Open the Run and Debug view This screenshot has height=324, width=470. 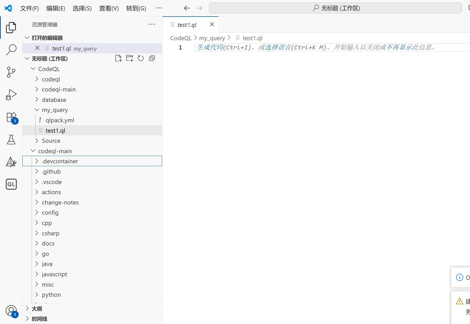pos(11,95)
